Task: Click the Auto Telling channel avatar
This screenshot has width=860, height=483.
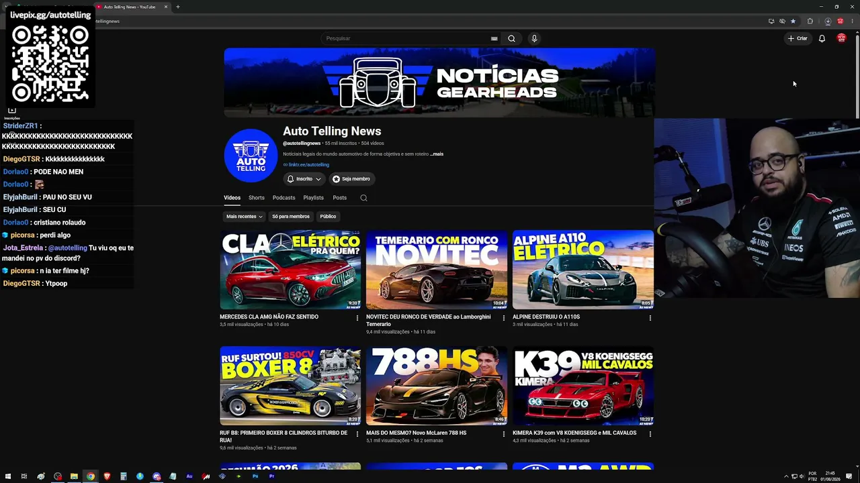Action: (x=251, y=156)
